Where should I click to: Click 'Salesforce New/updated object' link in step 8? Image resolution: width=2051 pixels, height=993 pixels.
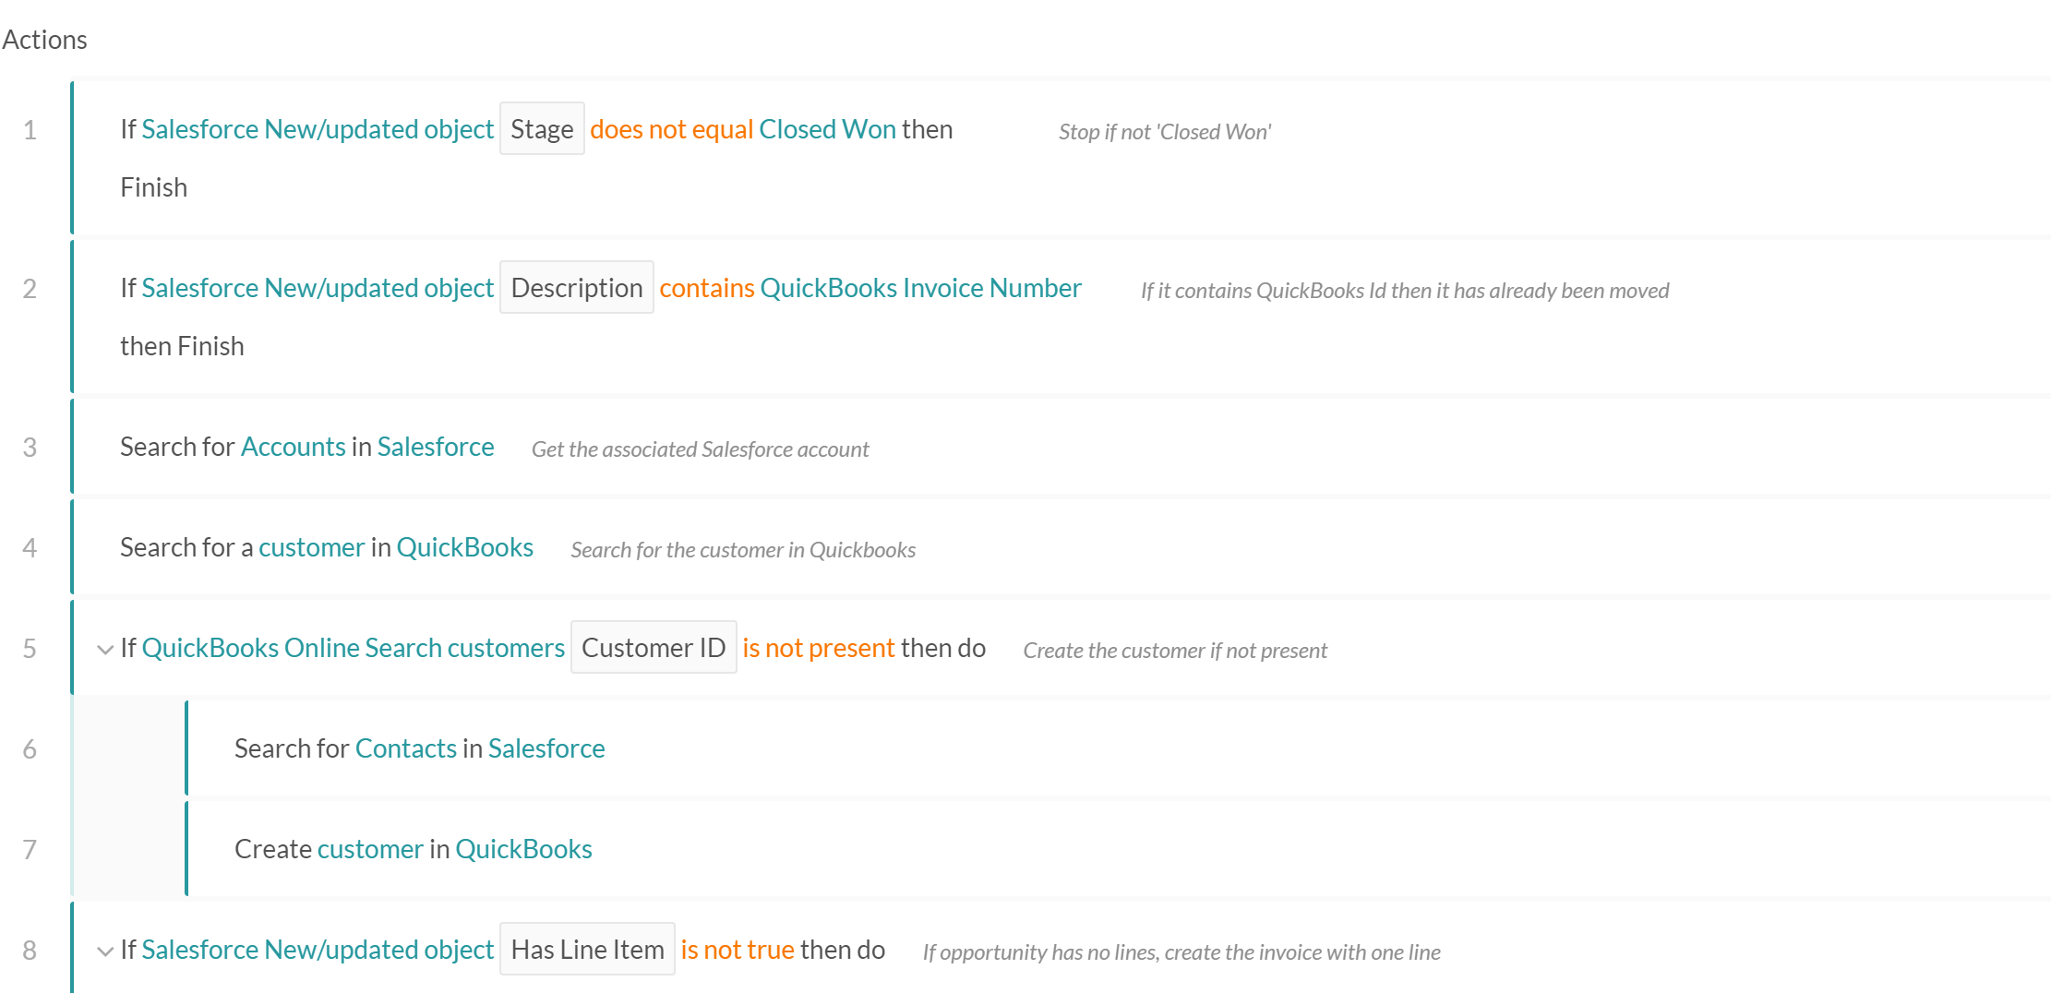(x=318, y=951)
